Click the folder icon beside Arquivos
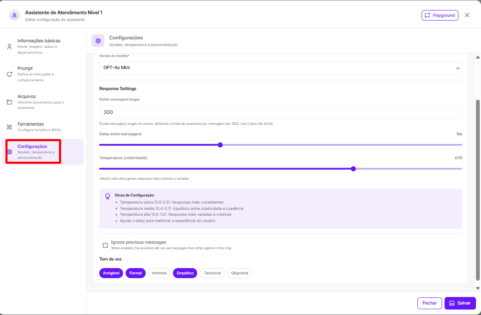The height and width of the screenshot is (315, 481). (9, 102)
